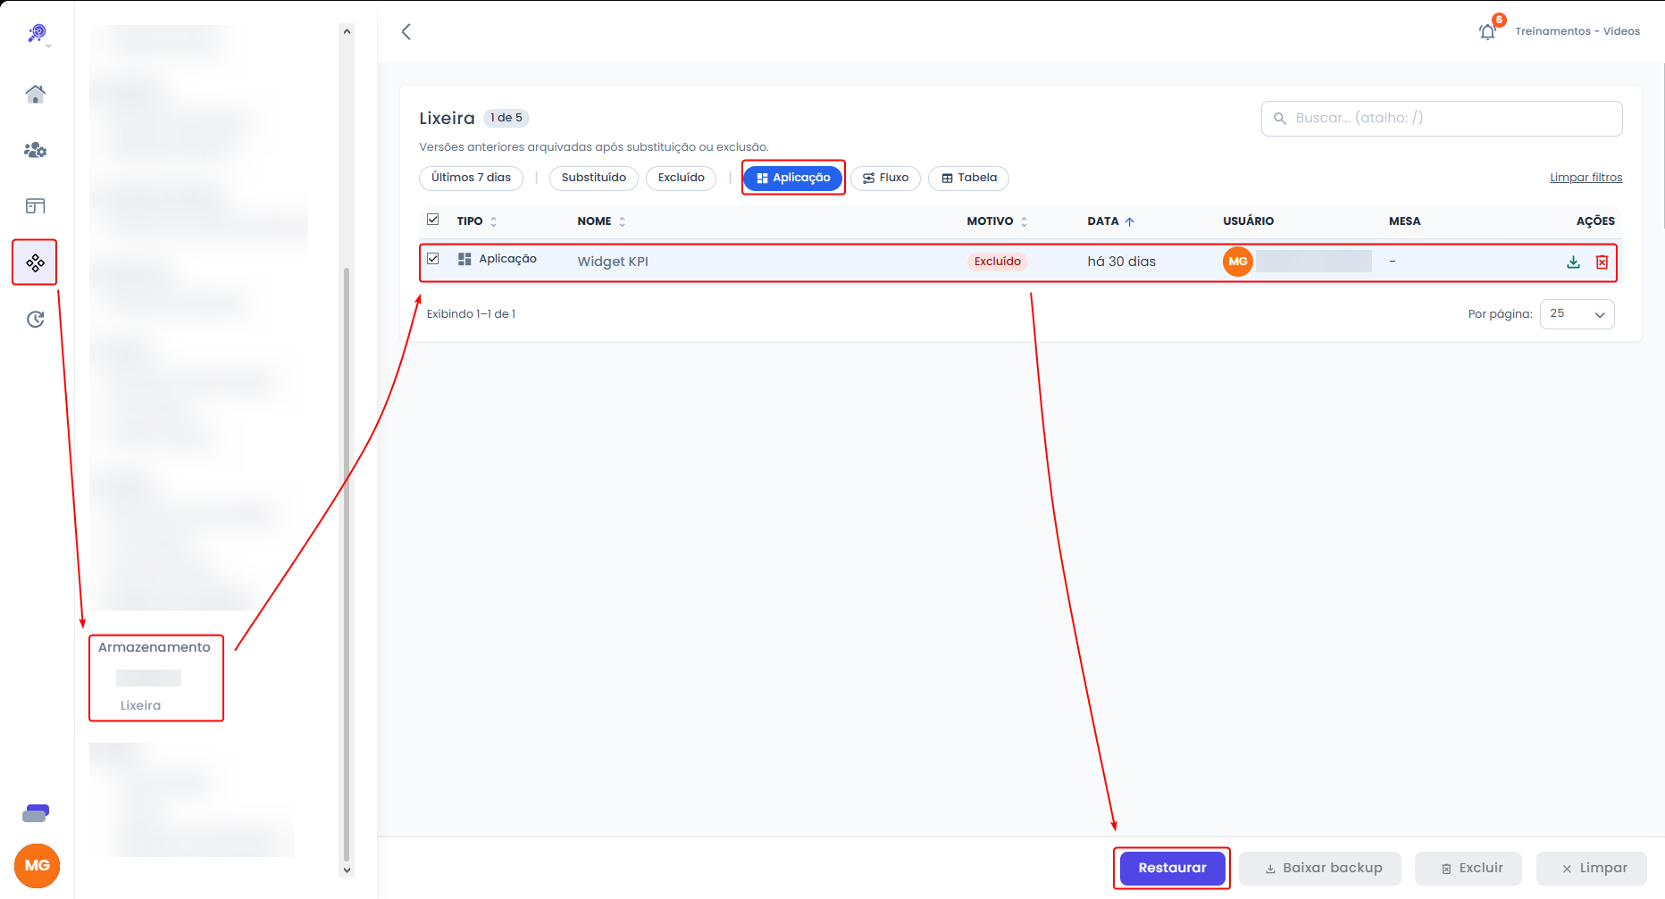The width and height of the screenshot is (1665, 899).
Task: Click the Baixar backup button
Action: [1320, 868]
